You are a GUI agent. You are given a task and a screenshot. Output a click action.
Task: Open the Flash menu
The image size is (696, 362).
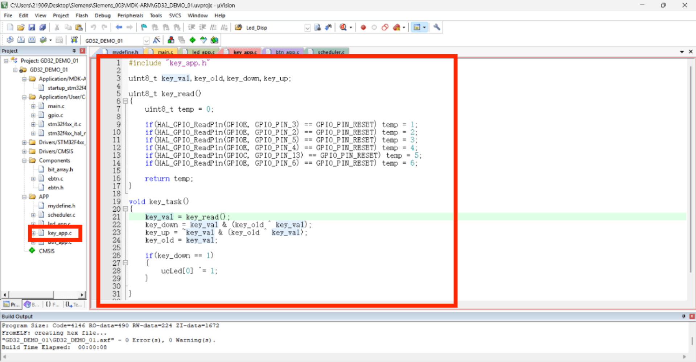82,16
